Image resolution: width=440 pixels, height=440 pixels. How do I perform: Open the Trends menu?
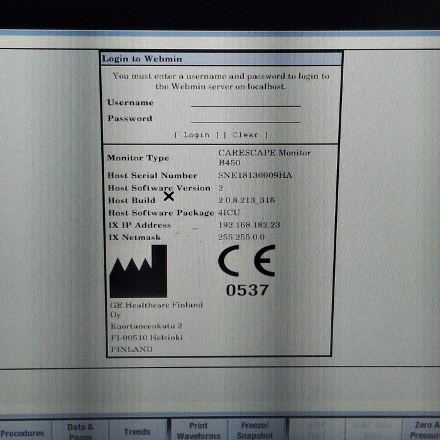pyautogui.click(x=138, y=431)
